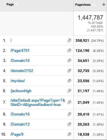This screenshot has width=107, height=140.
Task: Open the external link icon for /Domain/10
Action: 69,60
